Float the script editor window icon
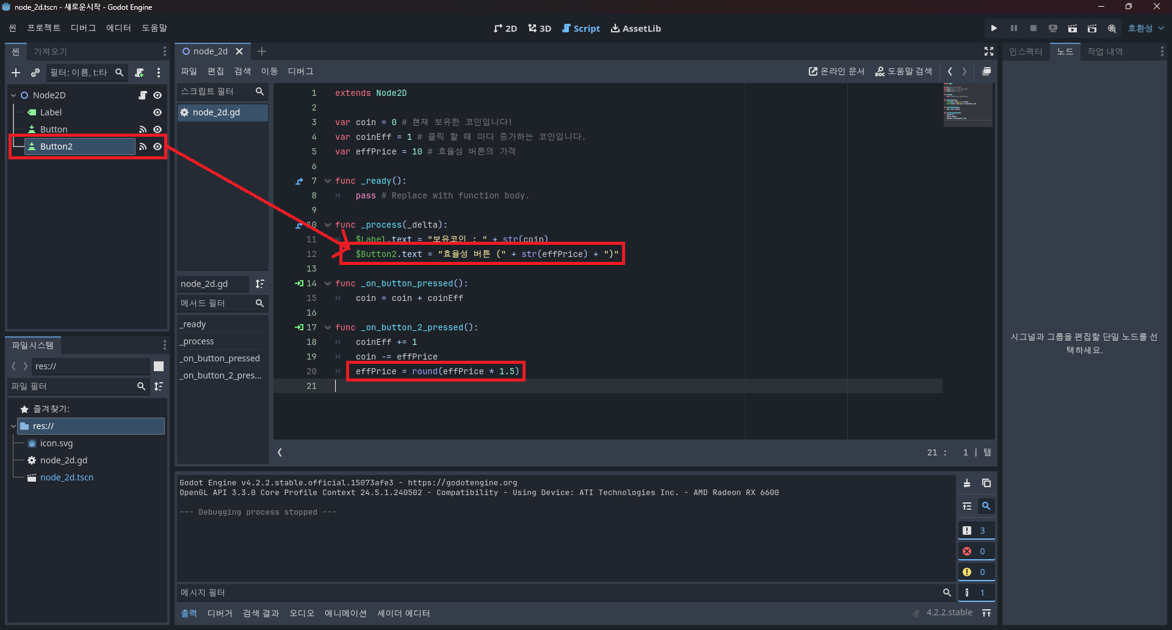The image size is (1172, 630). coord(986,71)
